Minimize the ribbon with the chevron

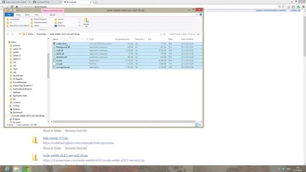[197, 15]
